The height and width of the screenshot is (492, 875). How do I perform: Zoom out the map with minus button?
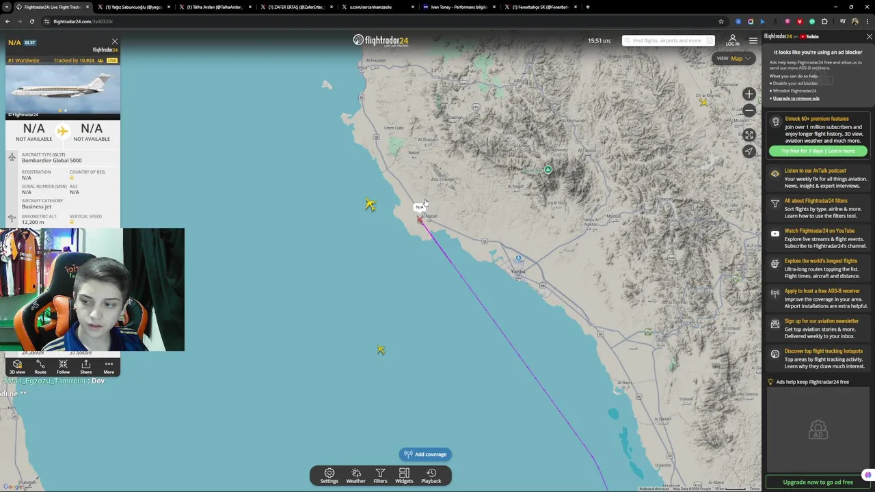(x=749, y=110)
